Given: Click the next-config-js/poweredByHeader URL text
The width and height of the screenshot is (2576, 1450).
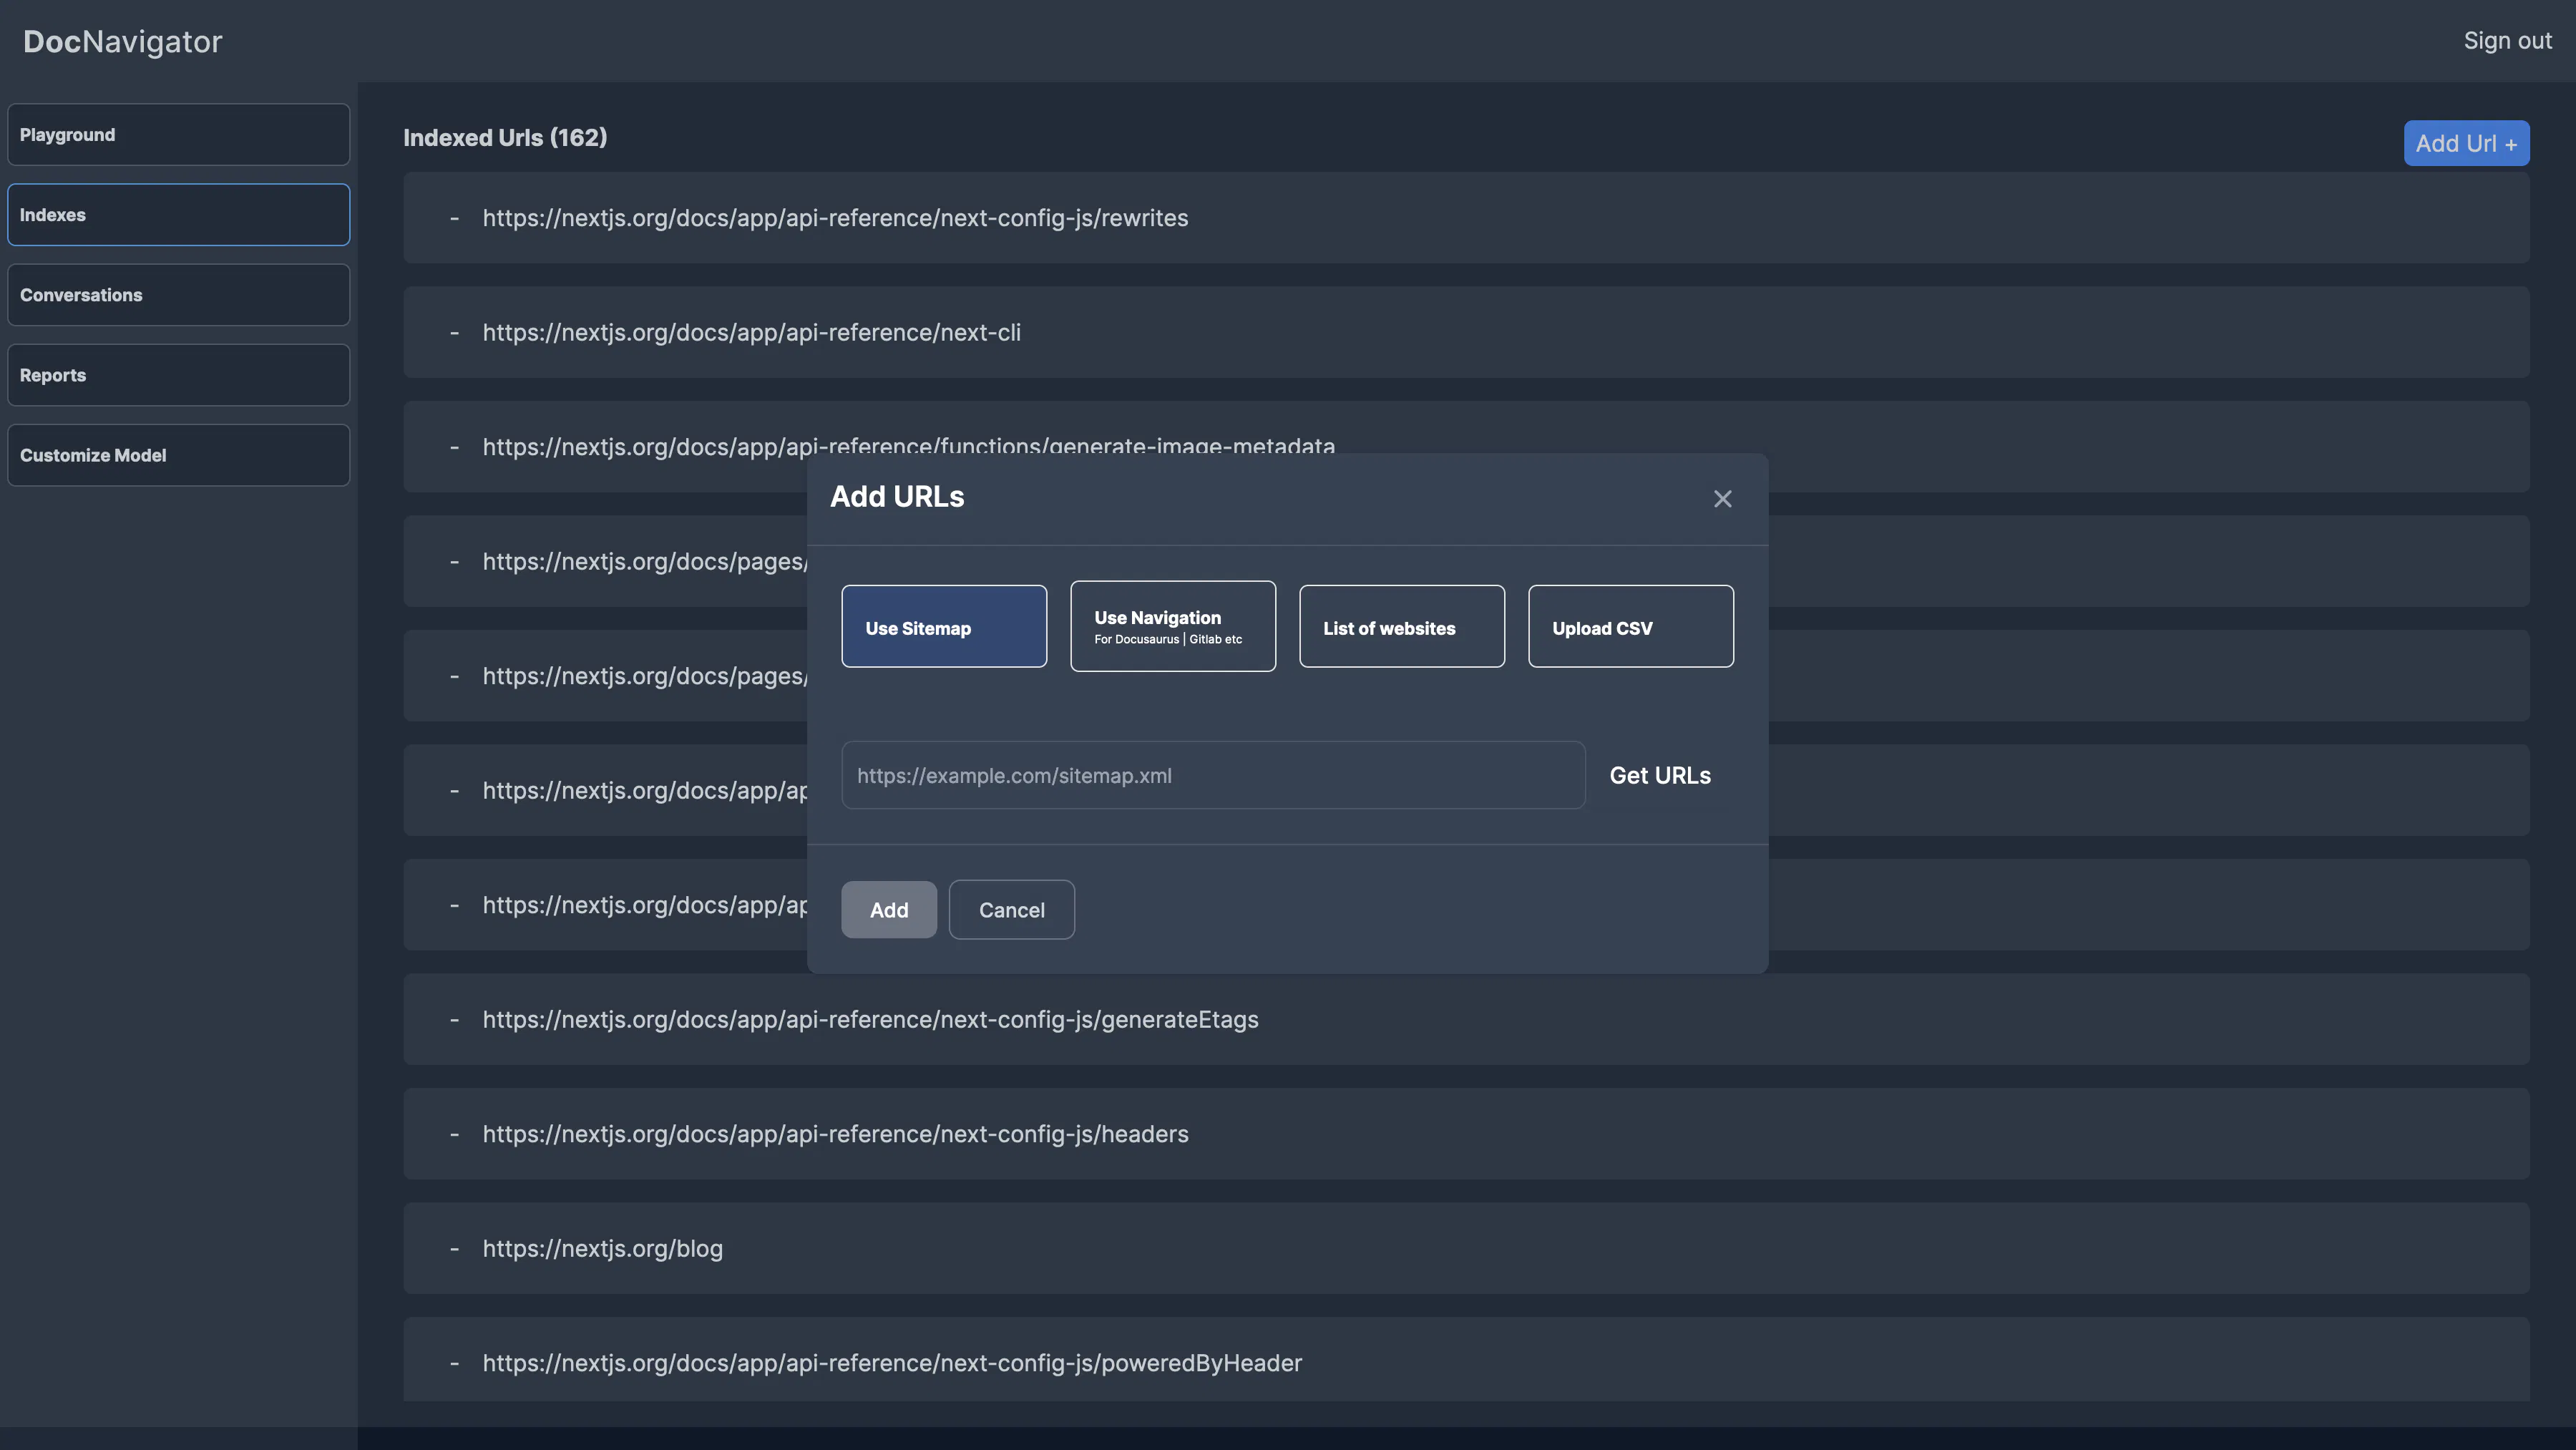Looking at the screenshot, I should (x=892, y=1363).
